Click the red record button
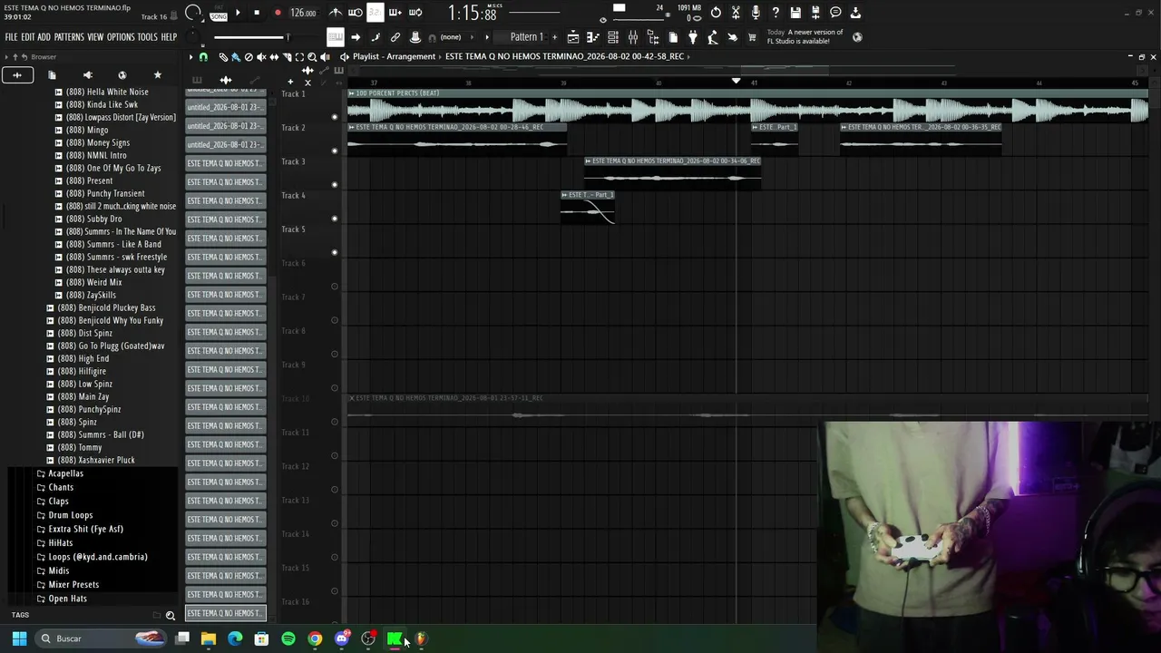 tap(278, 13)
